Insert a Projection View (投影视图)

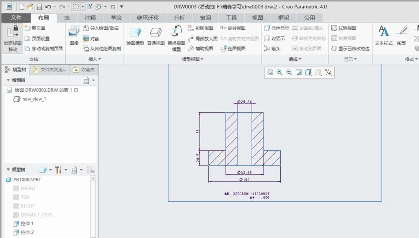click(201, 28)
